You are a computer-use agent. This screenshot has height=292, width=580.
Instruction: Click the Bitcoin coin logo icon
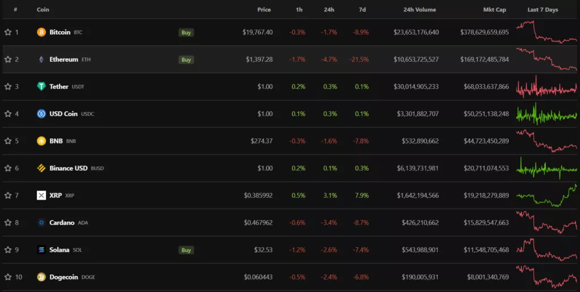tap(41, 32)
